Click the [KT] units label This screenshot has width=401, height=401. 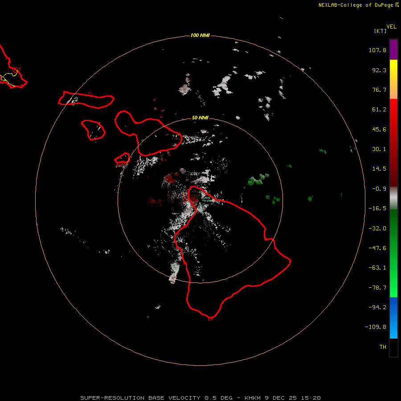pyautogui.click(x=381, y=31)
